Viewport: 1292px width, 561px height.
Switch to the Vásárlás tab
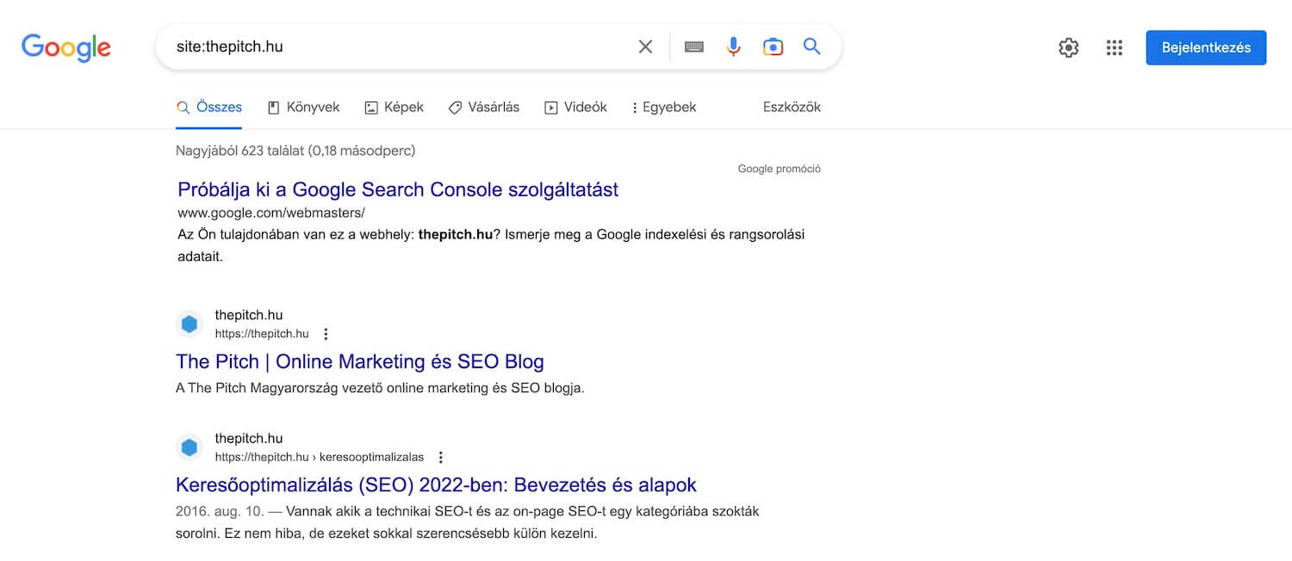coord(484,108)
